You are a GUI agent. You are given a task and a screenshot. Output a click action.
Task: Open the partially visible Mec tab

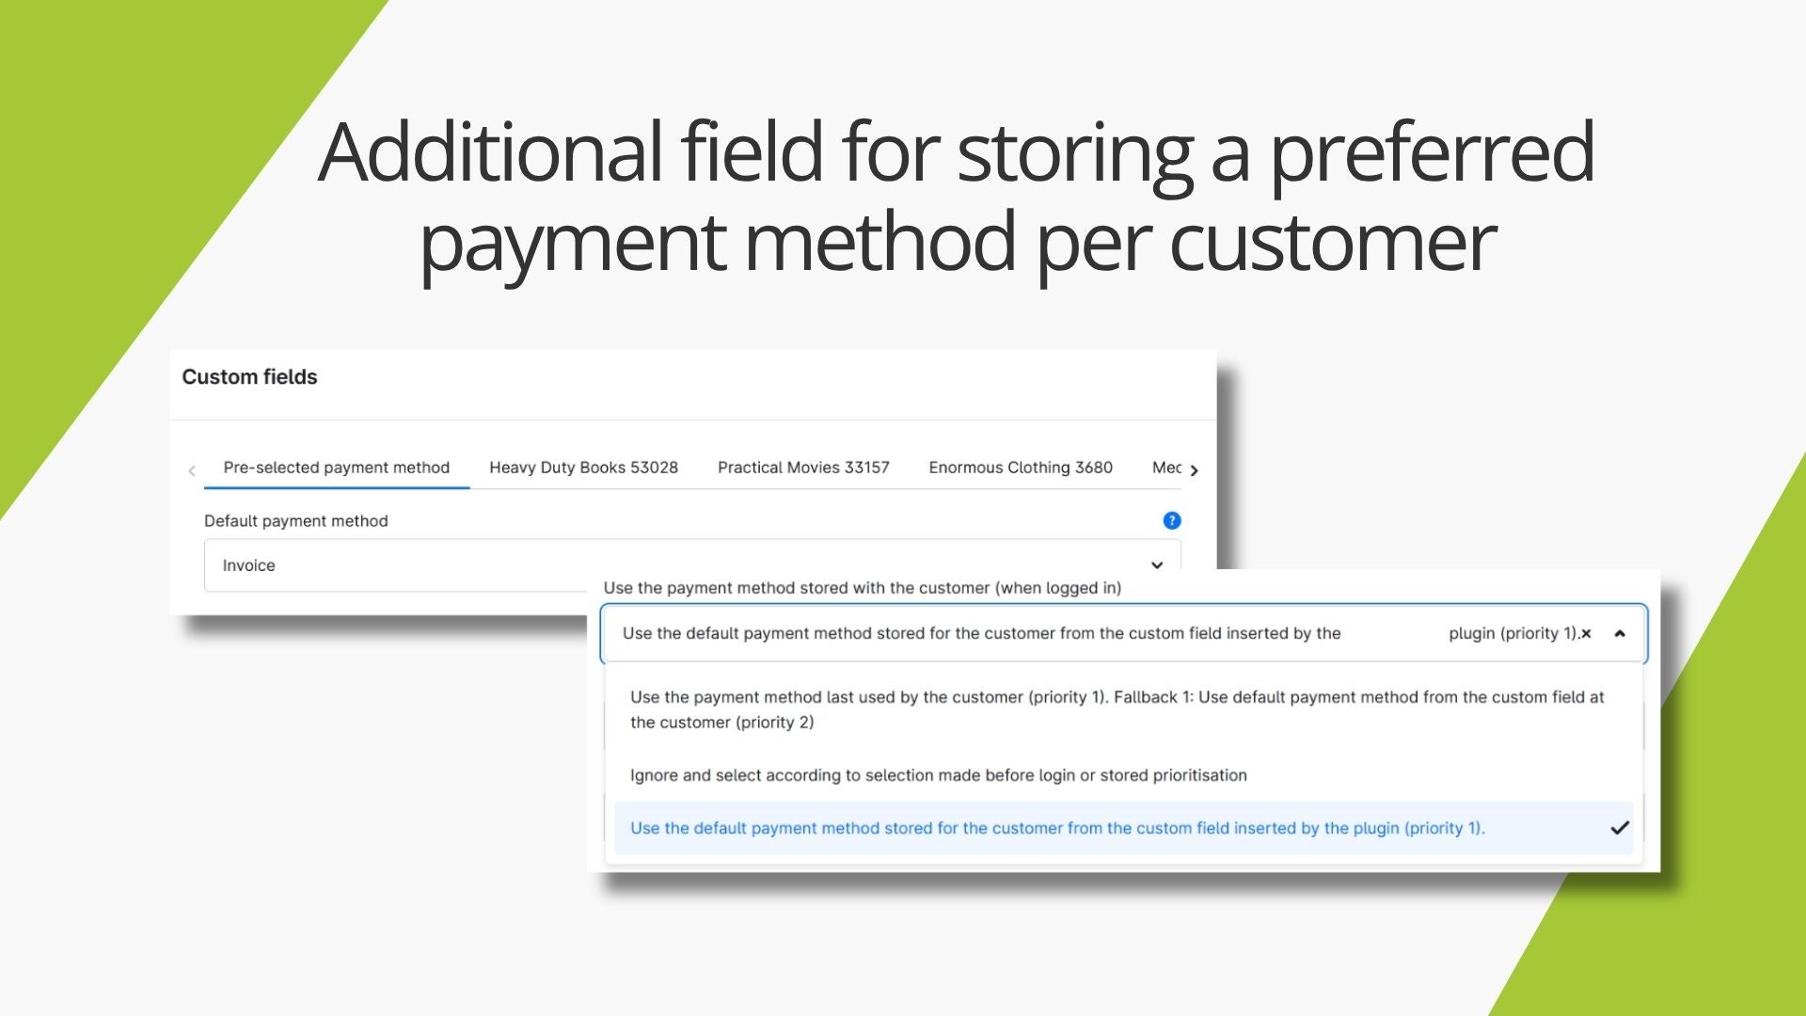click(1166, 468)
